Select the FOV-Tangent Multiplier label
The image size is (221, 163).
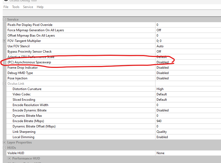tap(24, 41)
